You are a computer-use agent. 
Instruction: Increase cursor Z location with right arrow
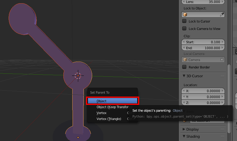point(222,102)
